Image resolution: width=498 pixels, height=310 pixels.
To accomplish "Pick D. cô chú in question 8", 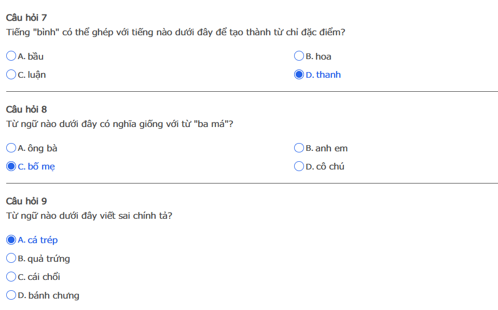I will (x=299, y=166).
